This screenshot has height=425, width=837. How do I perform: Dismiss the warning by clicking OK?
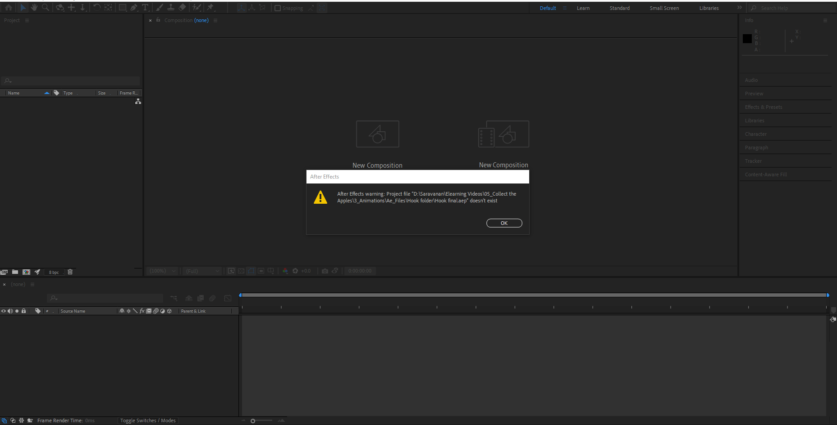pos(504,223)
